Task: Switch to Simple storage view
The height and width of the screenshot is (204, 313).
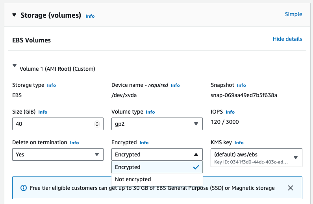Action: [x=293, y=14]
